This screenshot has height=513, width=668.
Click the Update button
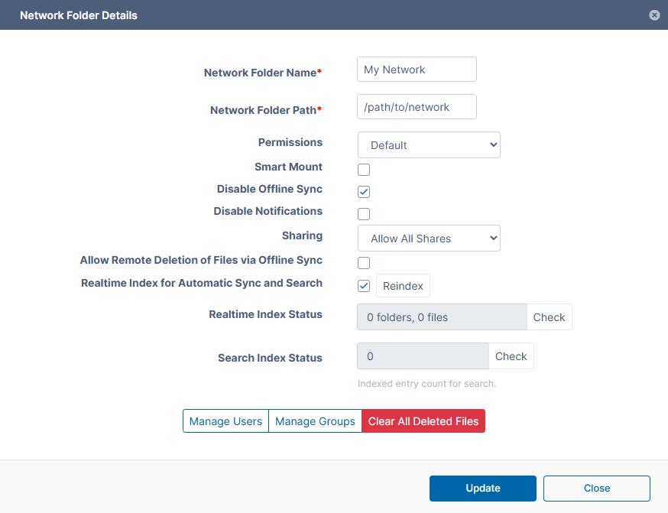(483, 489)
